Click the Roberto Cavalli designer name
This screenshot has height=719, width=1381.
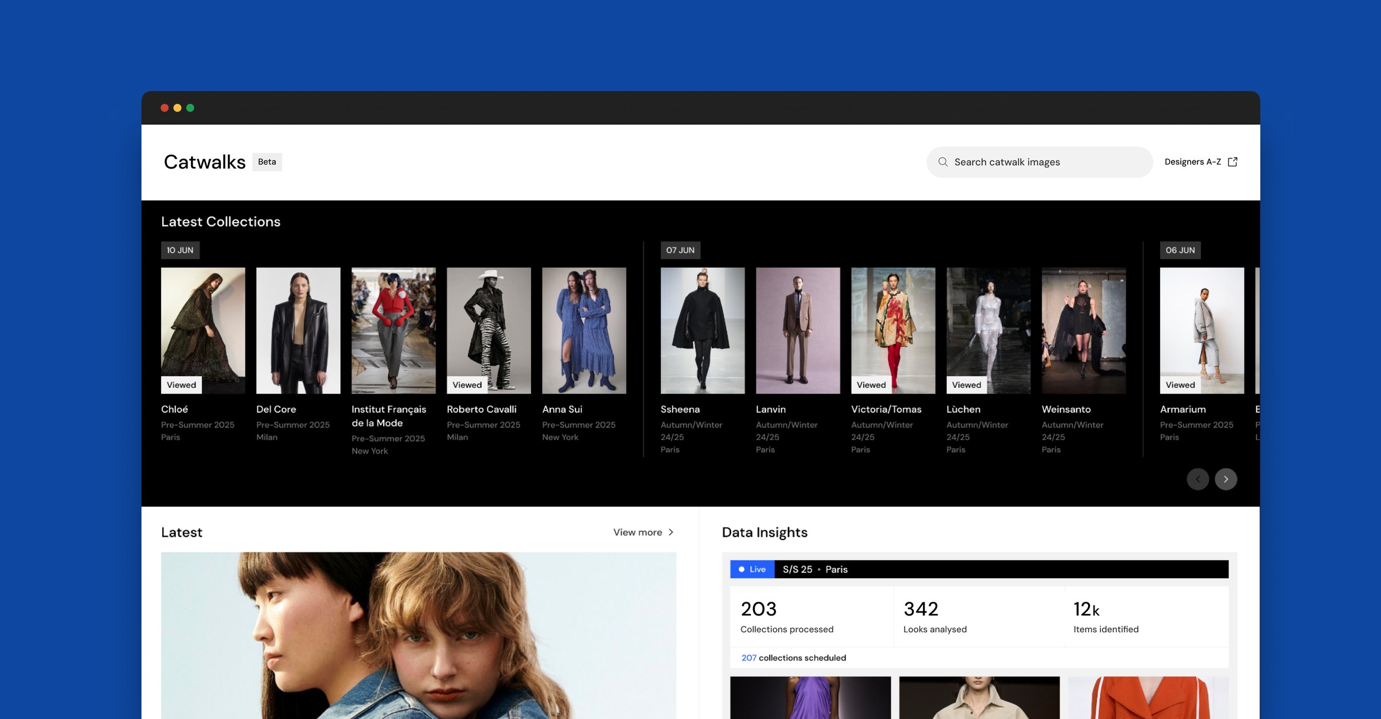click(x=482, y=410)
